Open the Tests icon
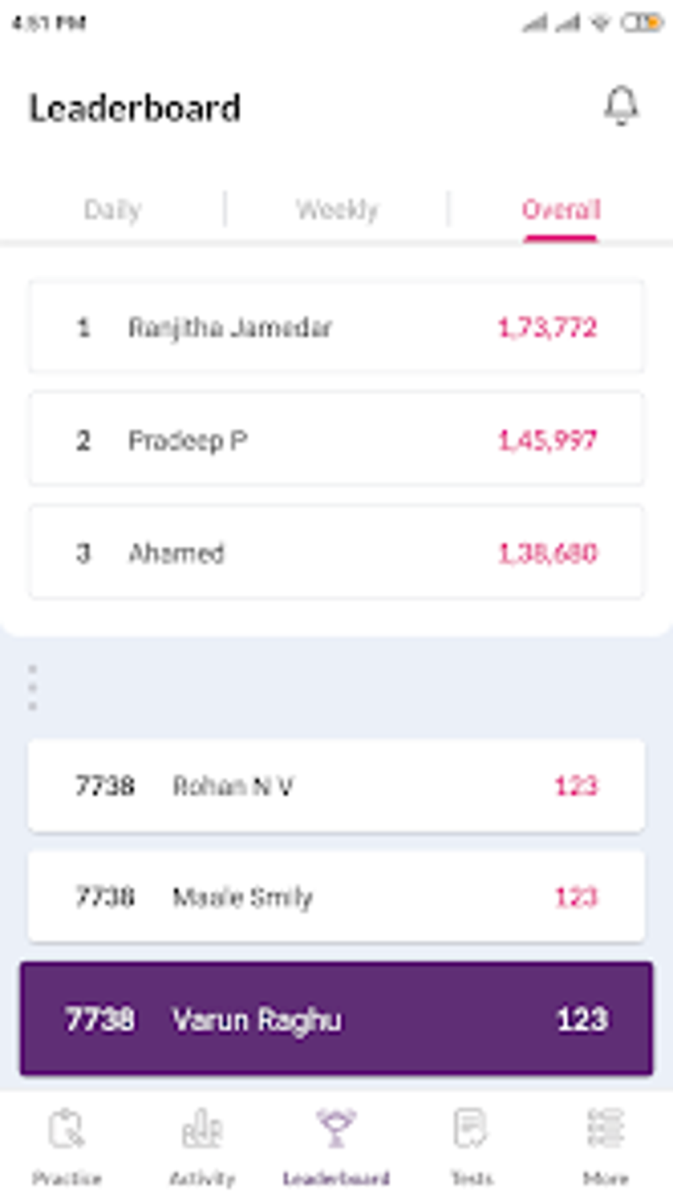This screenshot has width=673, height=1201. pos(470,1128)
